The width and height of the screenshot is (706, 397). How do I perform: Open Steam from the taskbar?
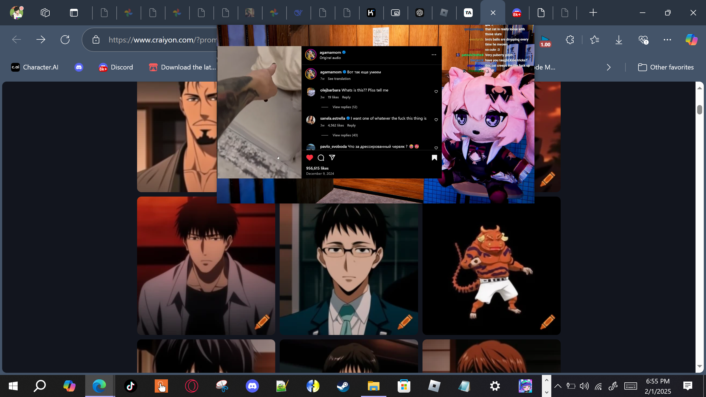click(x=343, y=386)
